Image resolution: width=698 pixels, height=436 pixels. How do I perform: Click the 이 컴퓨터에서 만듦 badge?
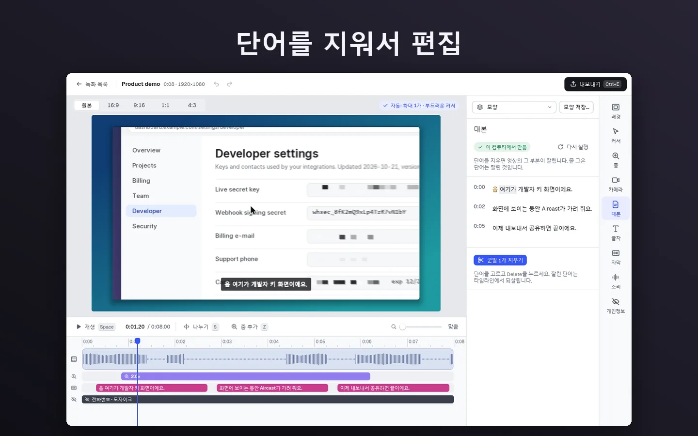502,147
